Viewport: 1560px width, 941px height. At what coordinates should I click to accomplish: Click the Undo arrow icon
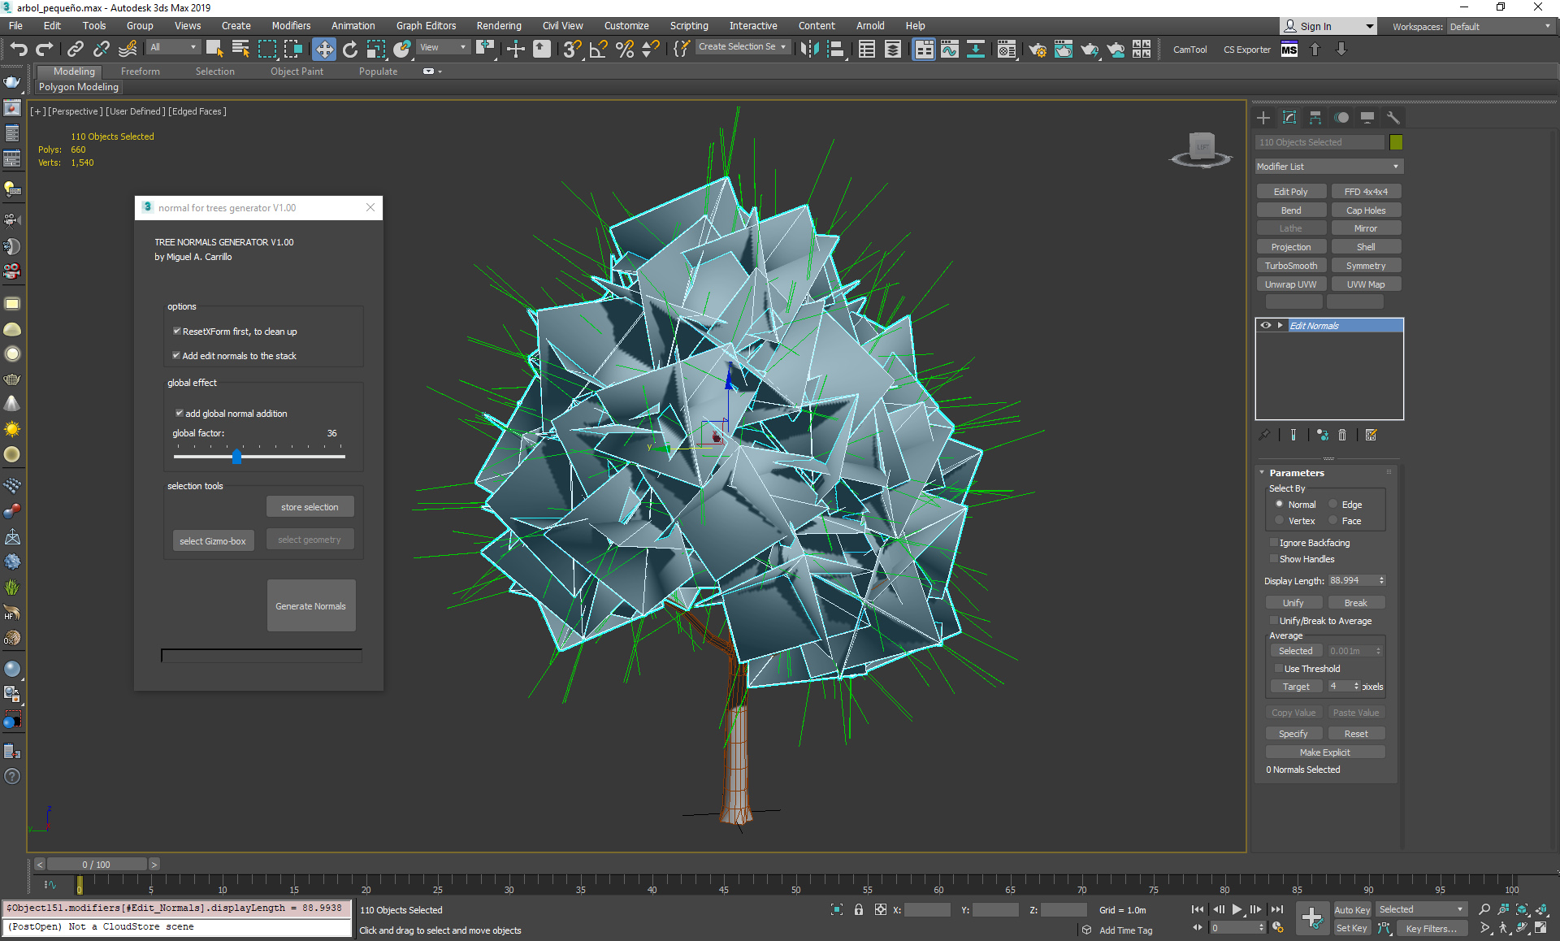pyautogui.click(x=18, y=50)
